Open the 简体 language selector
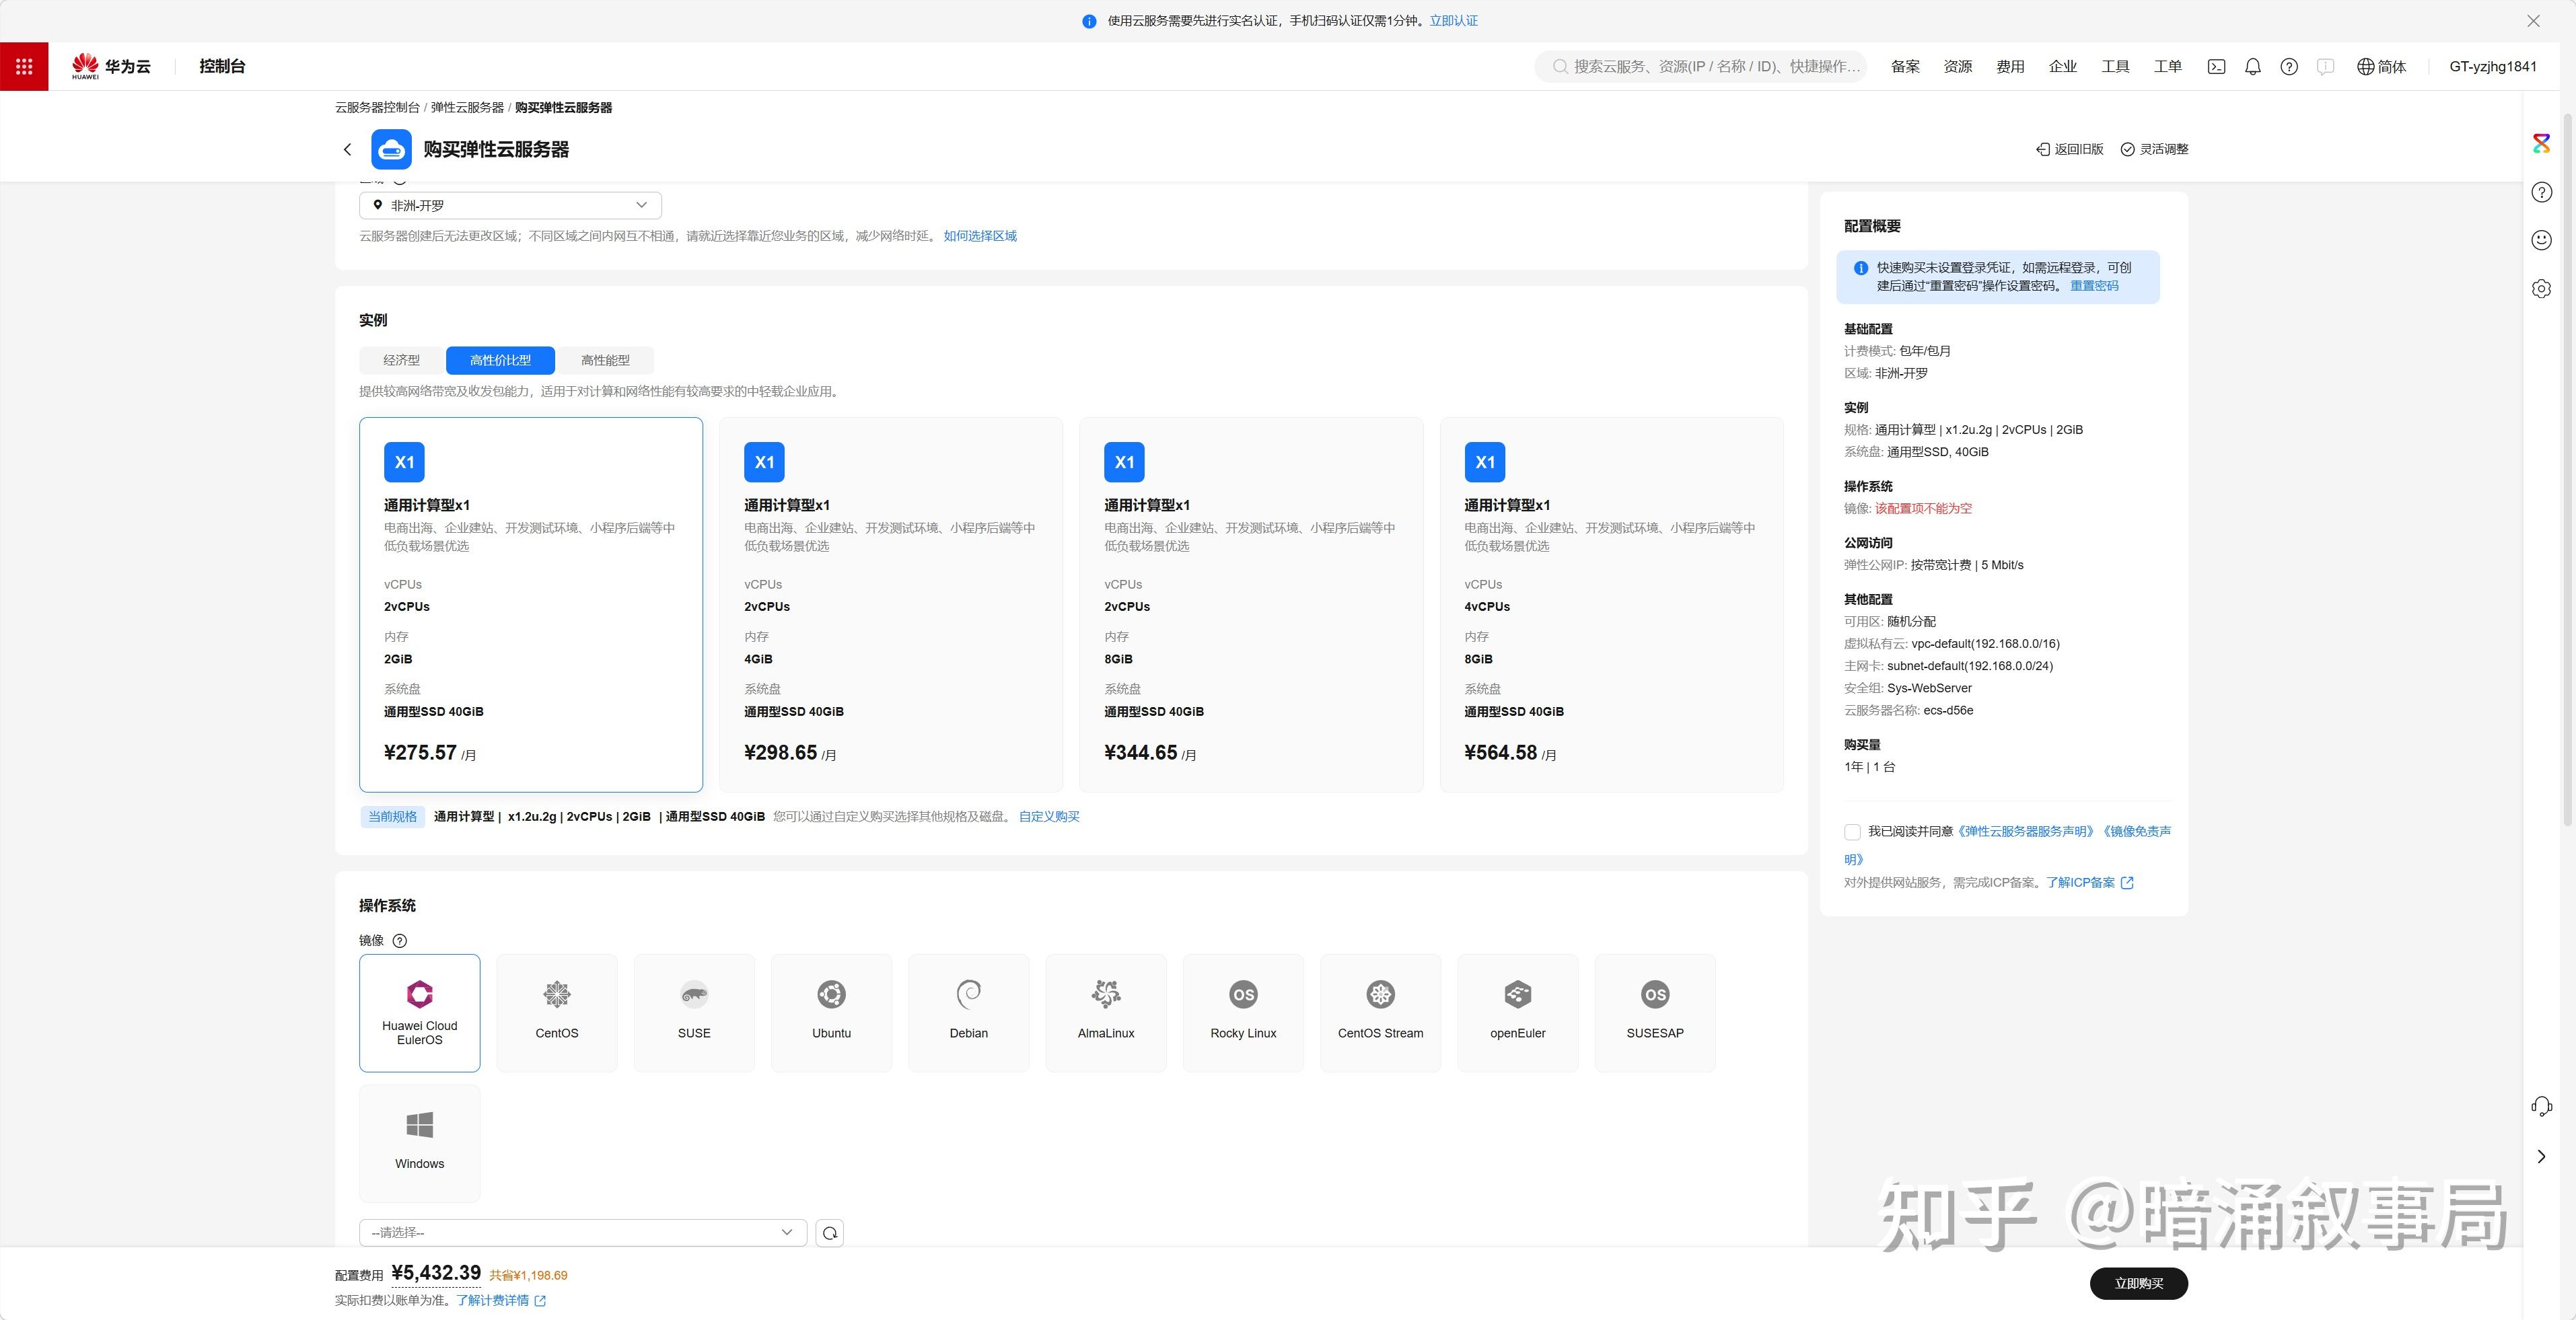2576x1320 pixels. (2381, 67)
